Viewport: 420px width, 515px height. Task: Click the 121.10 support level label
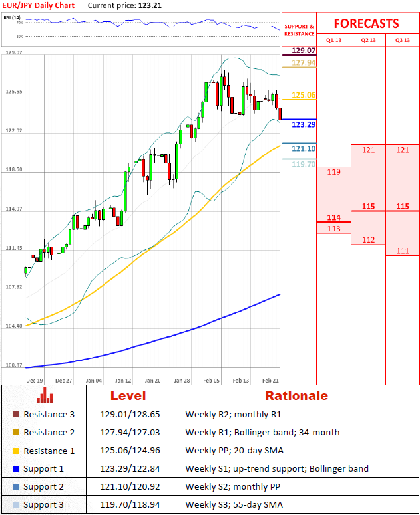304,148
